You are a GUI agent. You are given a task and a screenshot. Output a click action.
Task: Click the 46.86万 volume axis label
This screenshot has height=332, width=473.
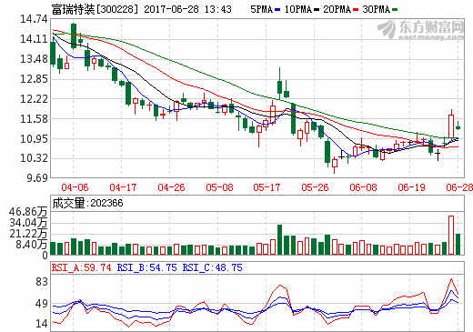pyautogui.click(x=28, y=212)
